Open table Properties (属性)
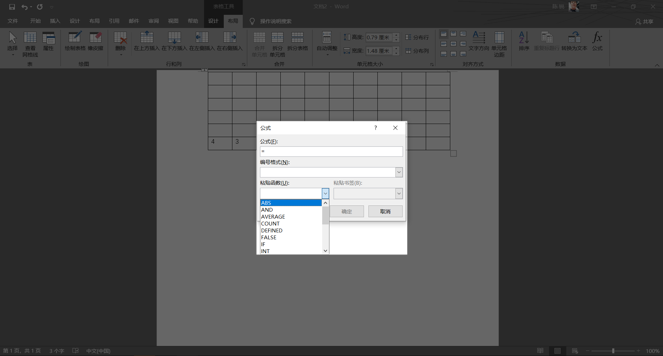This screenshot has width=663, height=356. (48, 41)
